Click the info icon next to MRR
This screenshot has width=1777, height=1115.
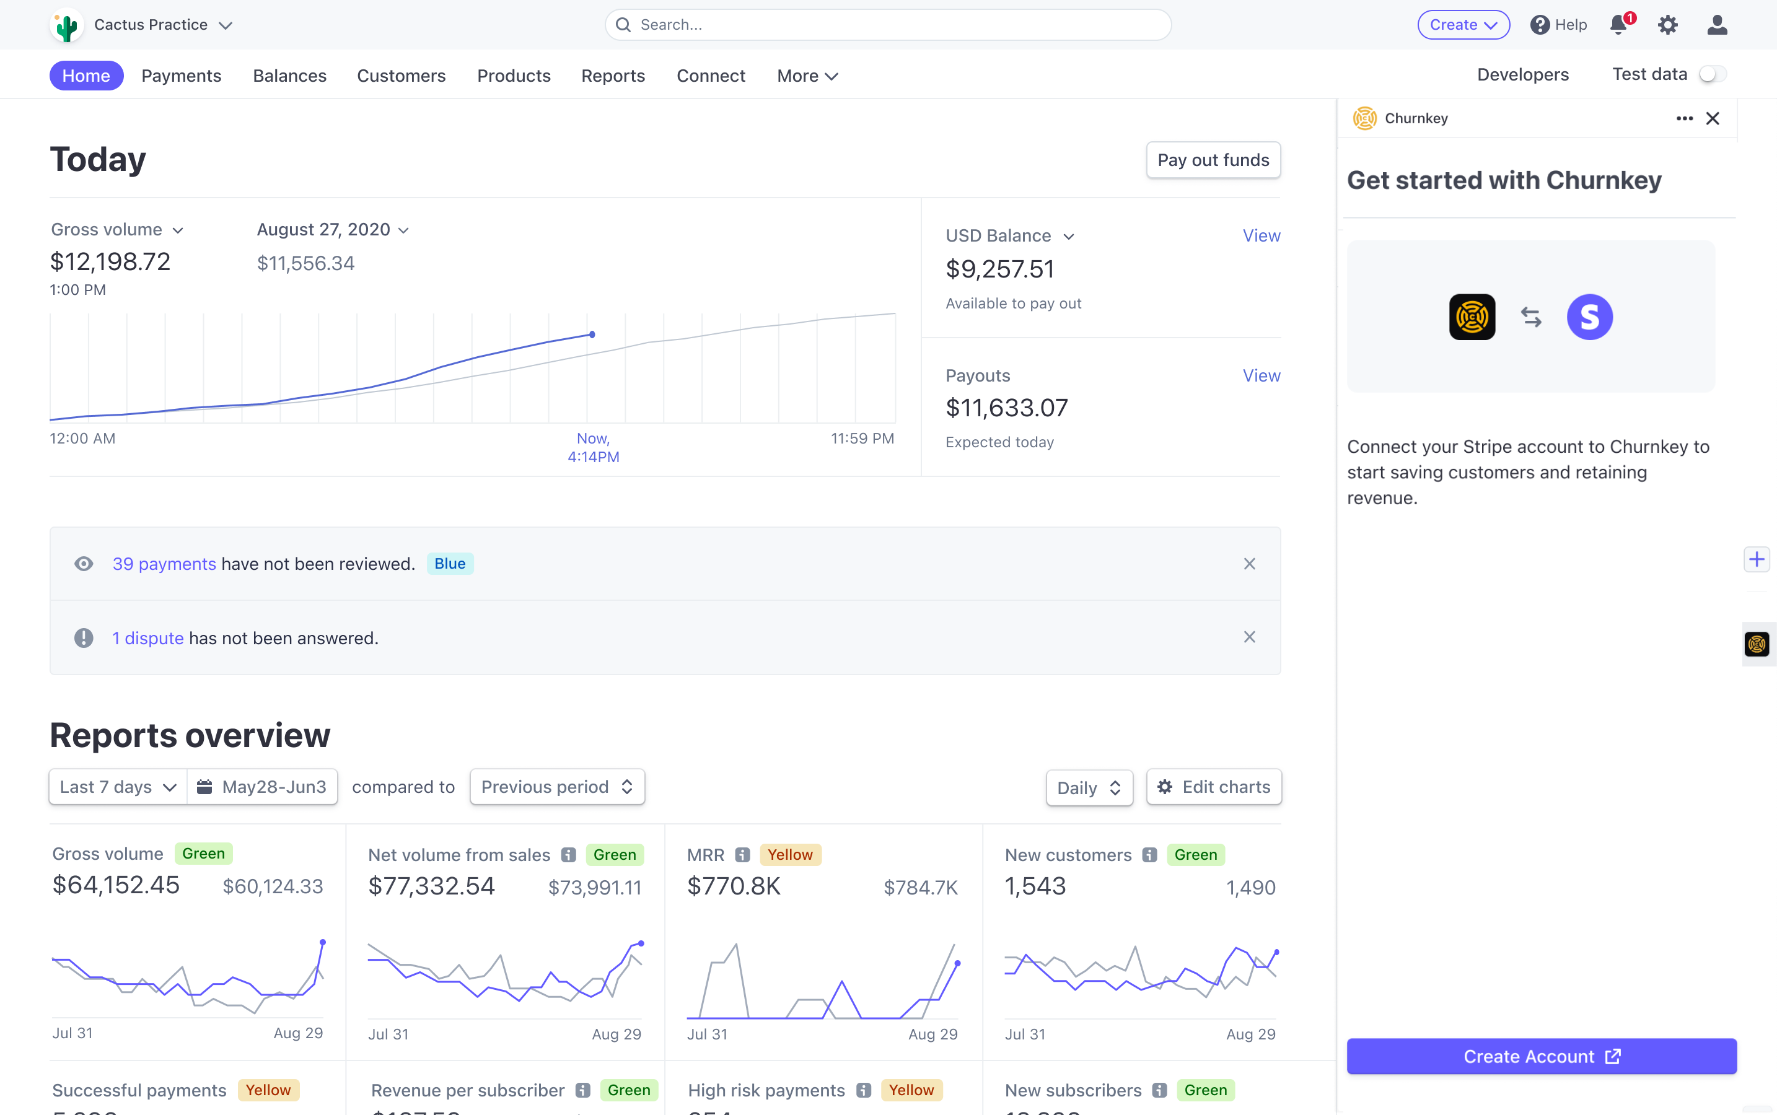pos(742,853)
